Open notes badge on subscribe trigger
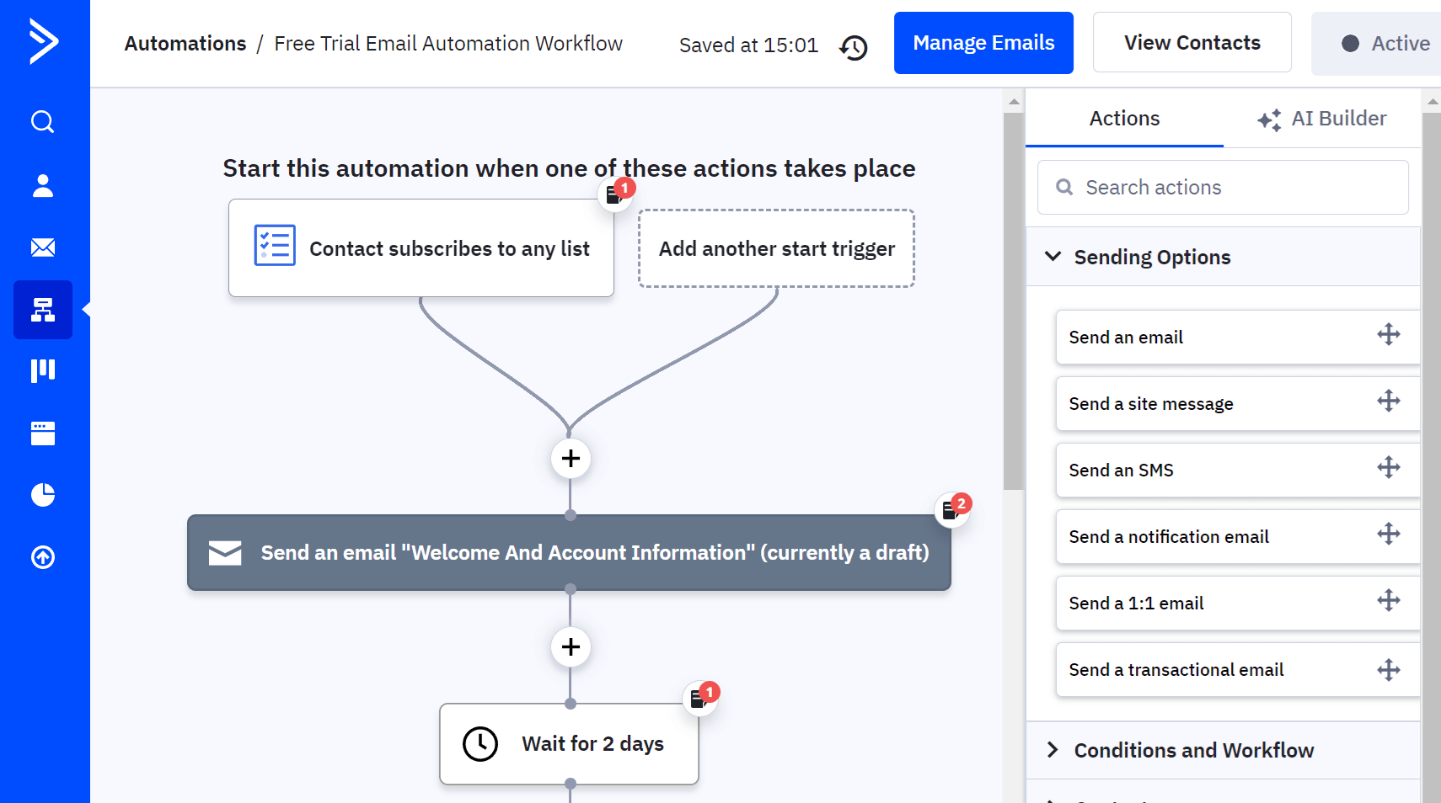The image size is (1441, 803). 616,194
